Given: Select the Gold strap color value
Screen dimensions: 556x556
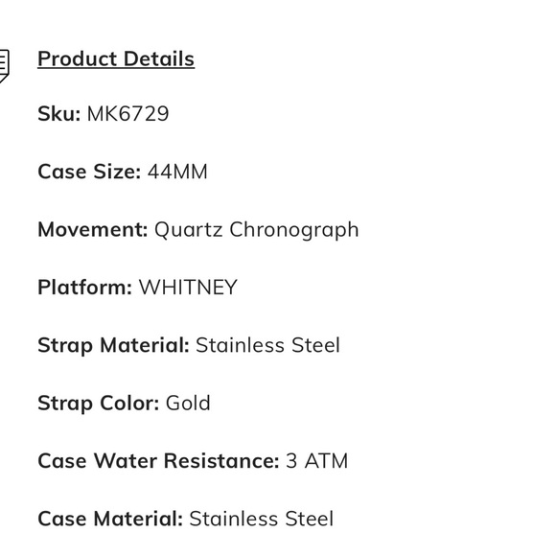Looking at the screenshot, I should (188, 404).
